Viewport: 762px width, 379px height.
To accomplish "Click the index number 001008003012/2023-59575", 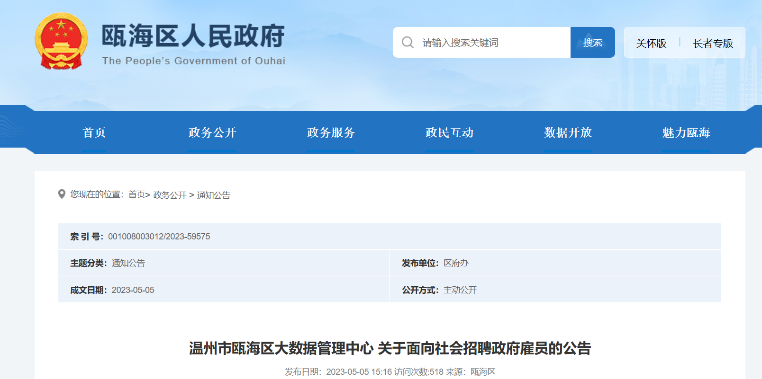I will coord(159,237).
